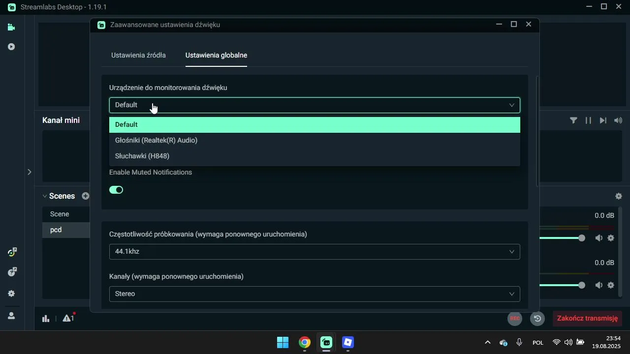This screenshot has width=630, height=354.
Task: Mute the first mixer audio source
Action: (x=598, y=238)
